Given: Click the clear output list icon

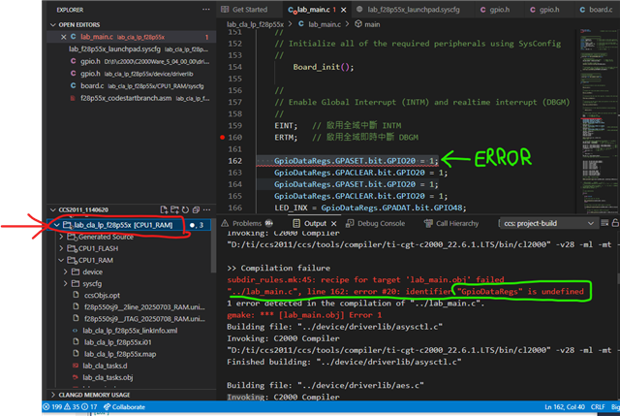Looking at the screenshot, I should [604, 223].
